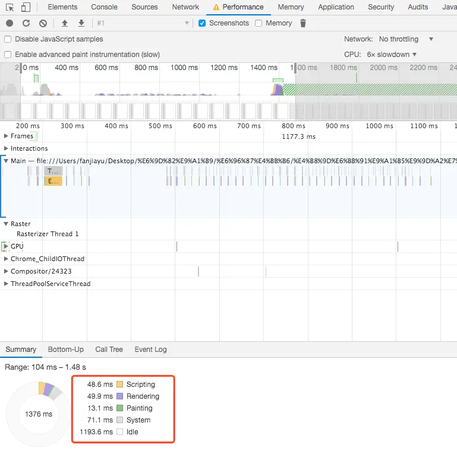The width and height of the screenshot is (457, 451).
Task: Click the 1376 ms donut chart center
Action: 39,414
